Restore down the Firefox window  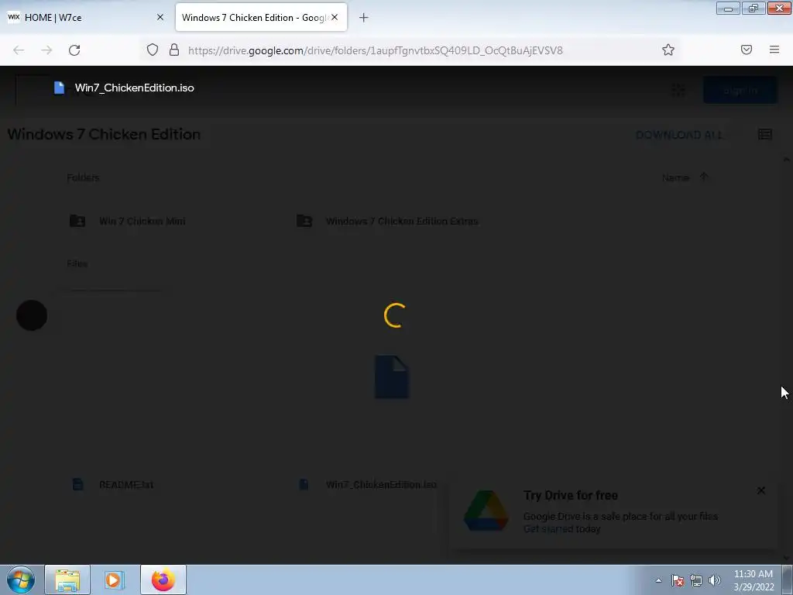[x=754, y=8]
